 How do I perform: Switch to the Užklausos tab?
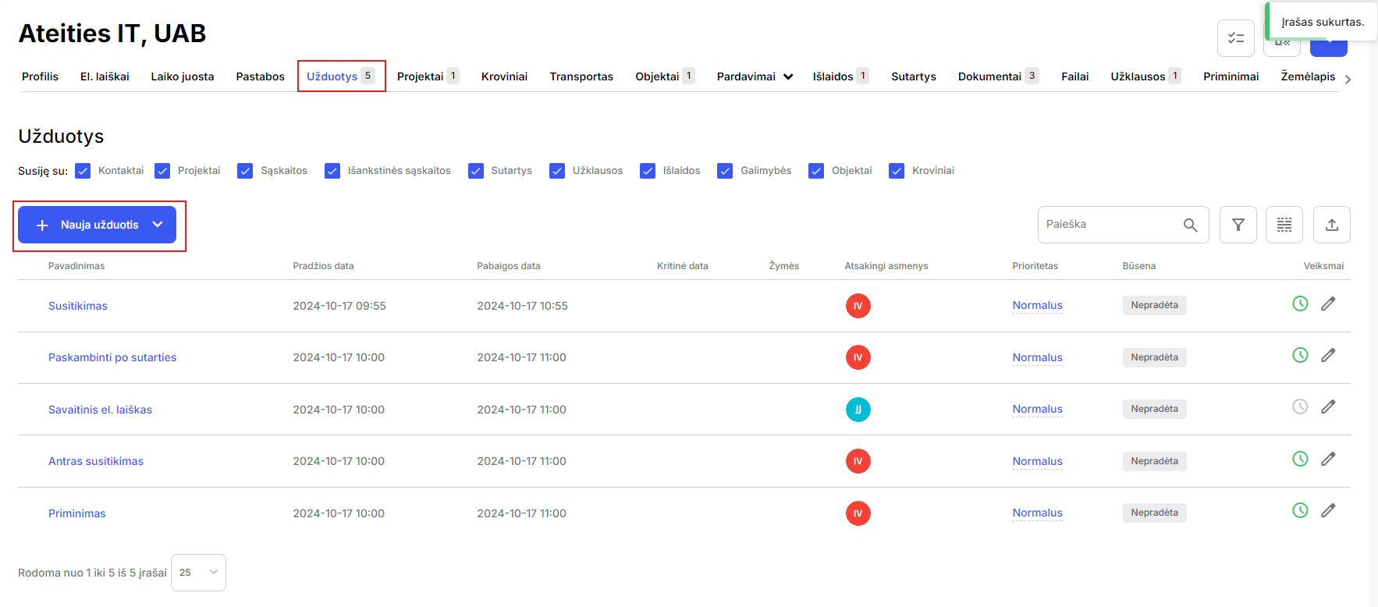pos(1145,76)
